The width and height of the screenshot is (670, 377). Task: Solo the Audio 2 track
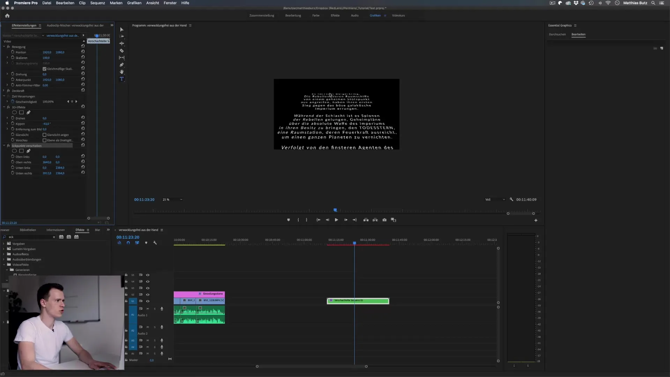(x=155, y=327)
